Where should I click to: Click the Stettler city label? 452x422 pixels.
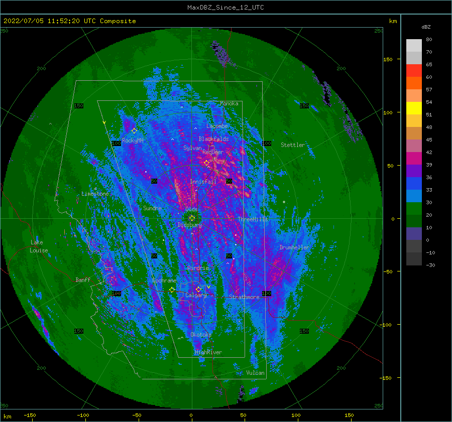coord(293,145)
